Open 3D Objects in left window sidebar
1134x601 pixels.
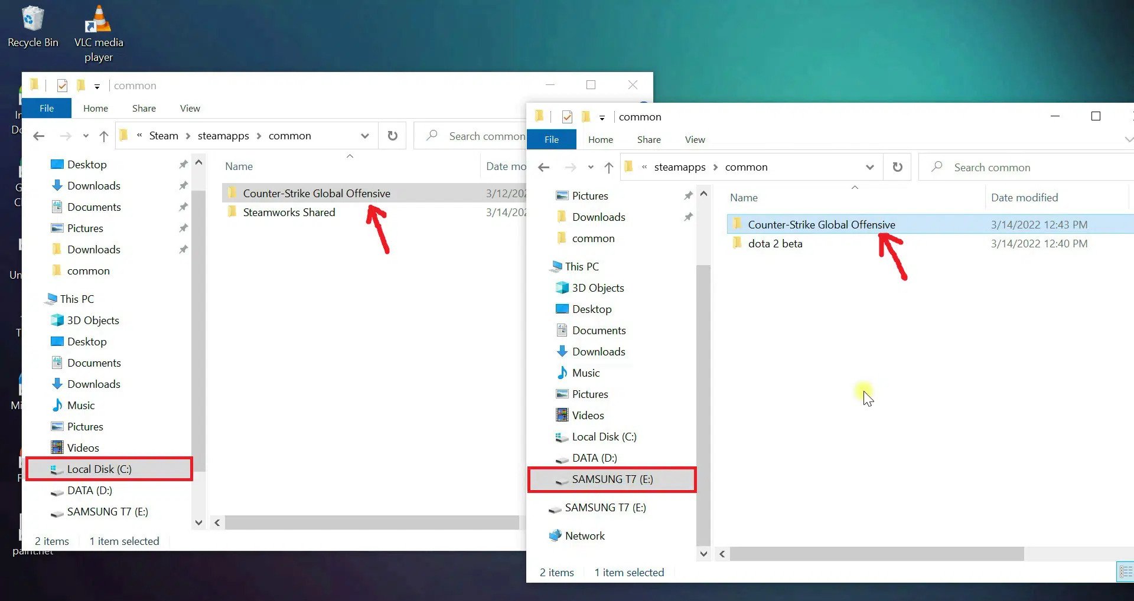click(x=93, y=320)
